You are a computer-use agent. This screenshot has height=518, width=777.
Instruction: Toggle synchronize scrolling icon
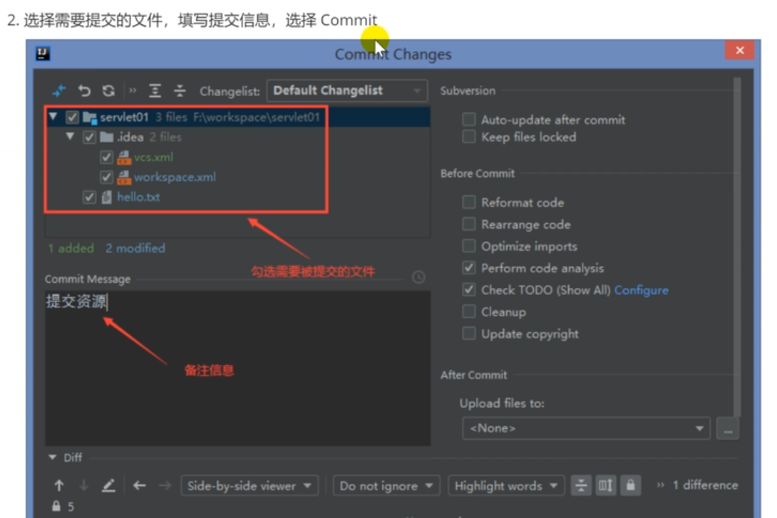(x=605, y=485)
